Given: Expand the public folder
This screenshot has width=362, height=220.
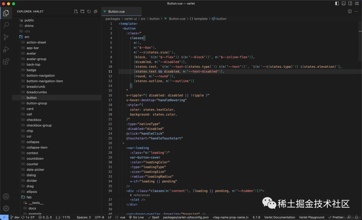Looking at the screenshot, I should 29,20.
